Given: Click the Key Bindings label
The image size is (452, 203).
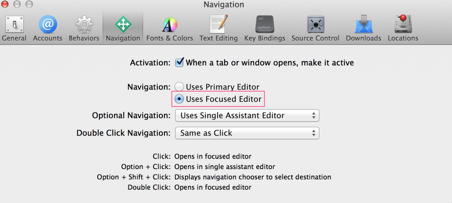Looking at the screenshot, I should (x=265, y=38).
